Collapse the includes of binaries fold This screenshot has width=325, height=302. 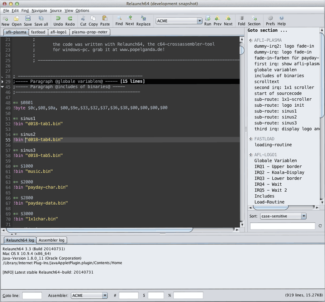point(3,87)
